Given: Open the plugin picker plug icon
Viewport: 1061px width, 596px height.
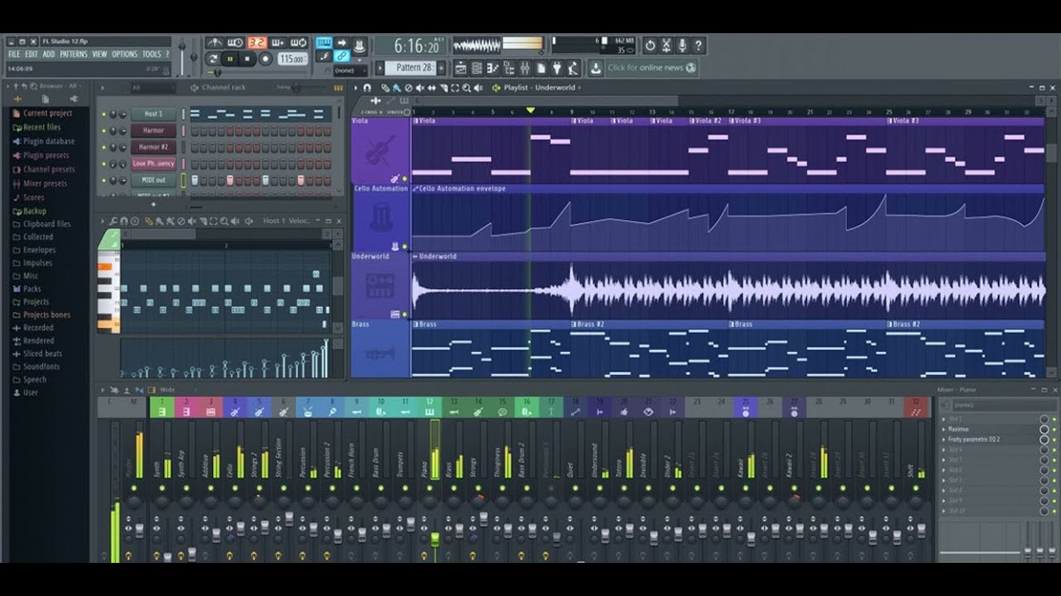Looking at the screenshot, I should coord(558,69).
